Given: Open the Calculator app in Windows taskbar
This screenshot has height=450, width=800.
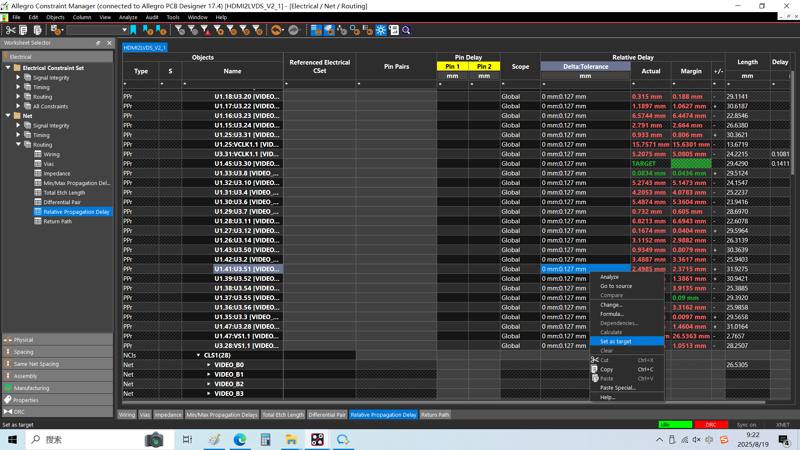Looking at the screenshot, I should (265, 440).
